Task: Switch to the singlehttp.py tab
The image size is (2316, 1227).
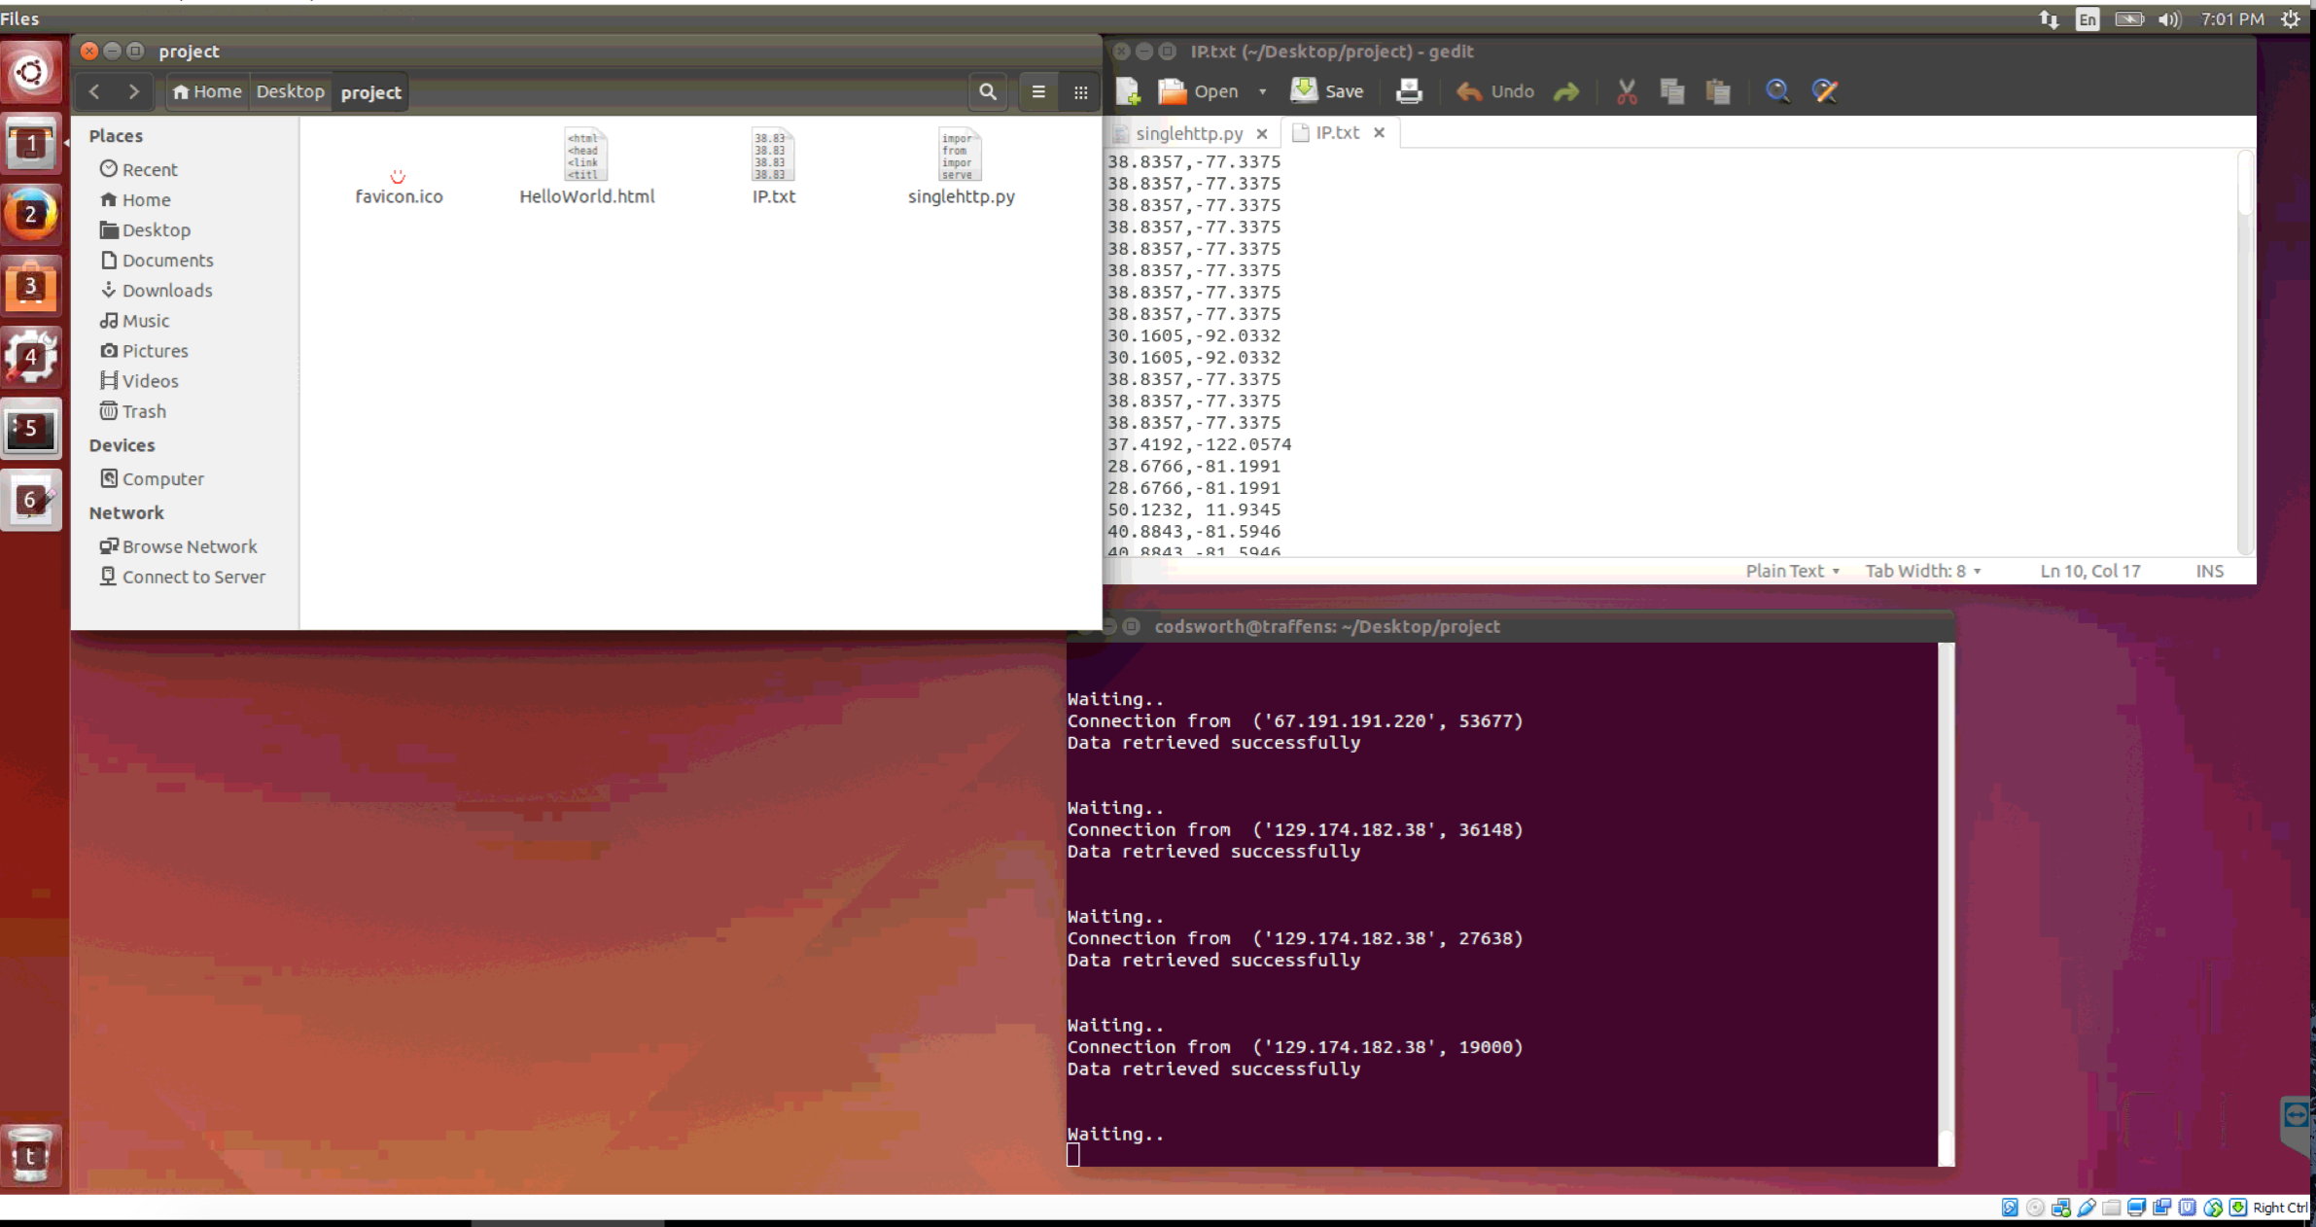Action: 1188,133
